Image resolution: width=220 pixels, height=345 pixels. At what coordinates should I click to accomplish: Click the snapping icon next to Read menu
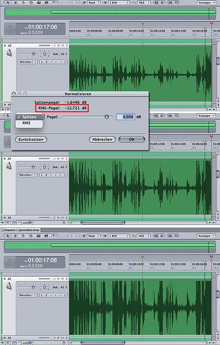[84, 235]
